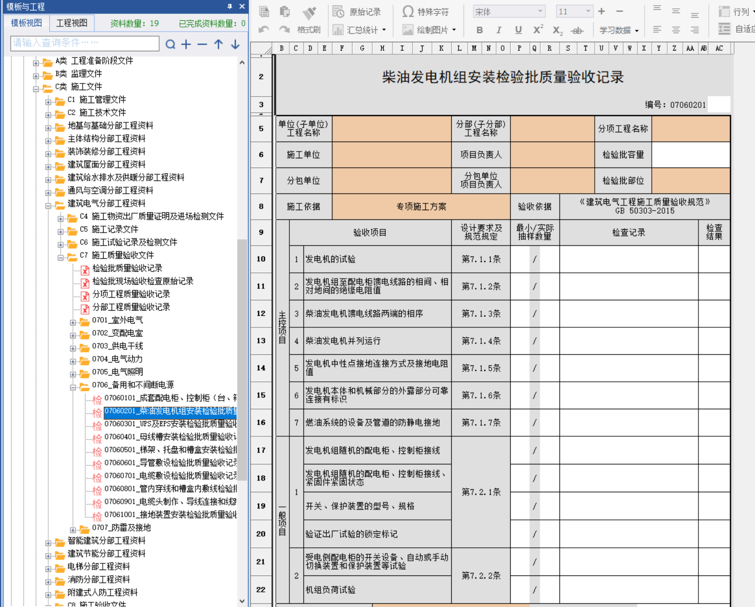Decrease font size with minus icon

[x=619, y=11]
